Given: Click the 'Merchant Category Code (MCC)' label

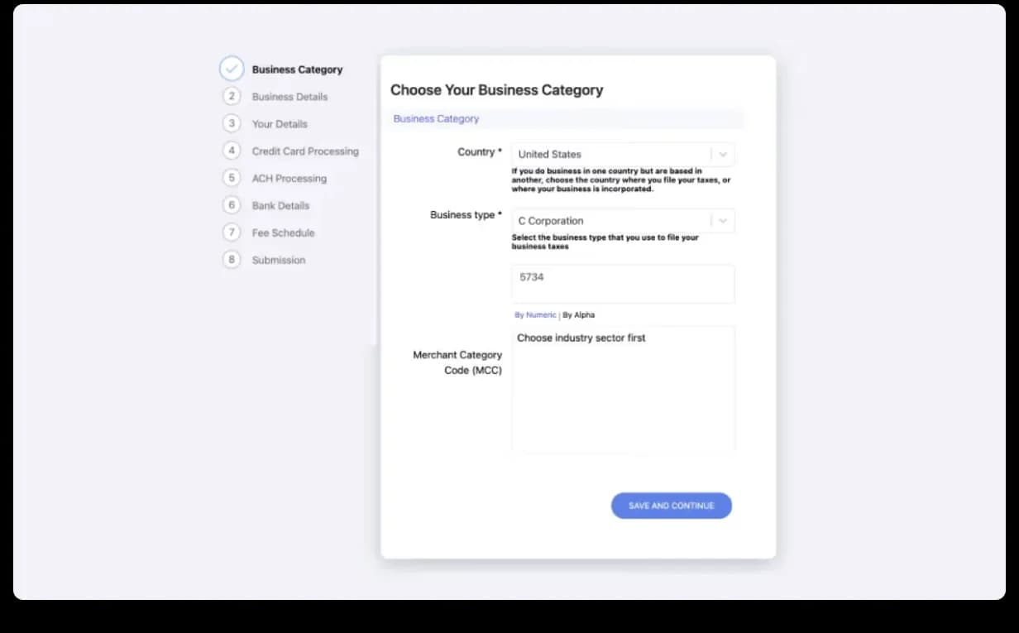Looking at the screenshot, I should 457,362.
